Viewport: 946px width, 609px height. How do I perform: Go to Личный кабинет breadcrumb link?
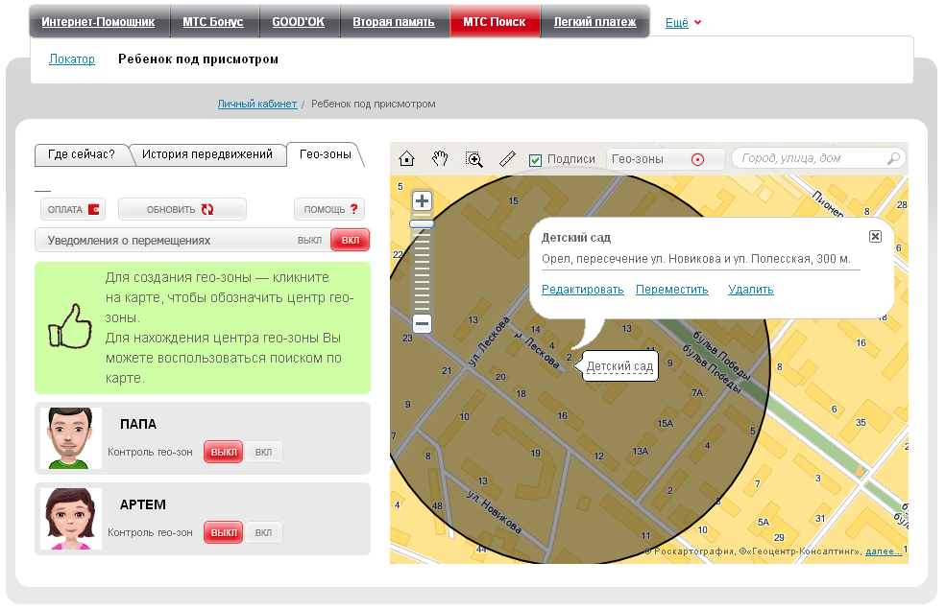tap(257, 104)
